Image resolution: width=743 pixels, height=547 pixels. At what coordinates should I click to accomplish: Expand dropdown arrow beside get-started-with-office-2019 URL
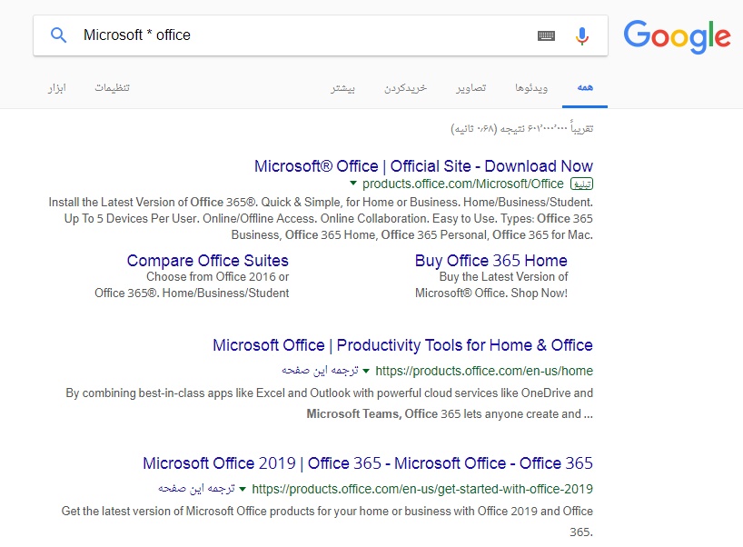pos(243,489)
